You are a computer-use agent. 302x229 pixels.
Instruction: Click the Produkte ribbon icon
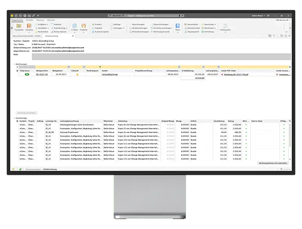coord(84,26)
